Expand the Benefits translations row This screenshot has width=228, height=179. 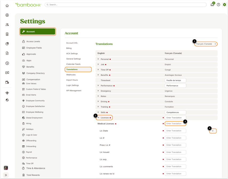tap(98, 75)
